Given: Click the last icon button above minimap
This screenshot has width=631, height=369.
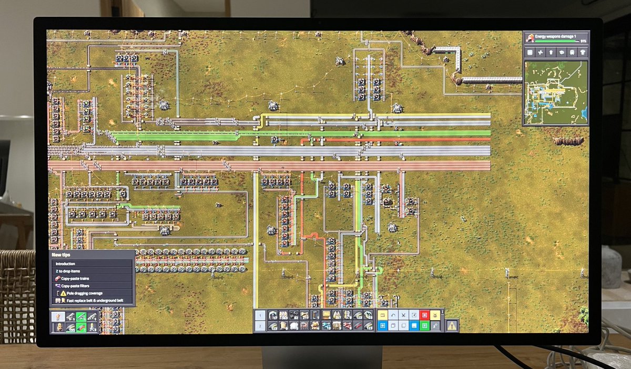Looking at the screenshot, I should pyautogui.click(x=583, y=52).
